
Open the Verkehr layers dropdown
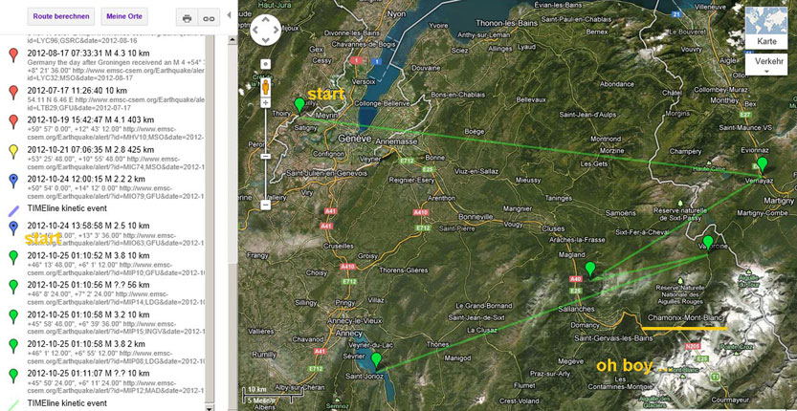pos(769,63)
